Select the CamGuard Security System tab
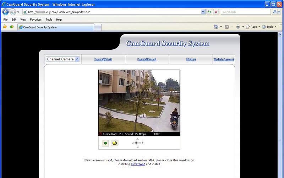 pos(56,27)
